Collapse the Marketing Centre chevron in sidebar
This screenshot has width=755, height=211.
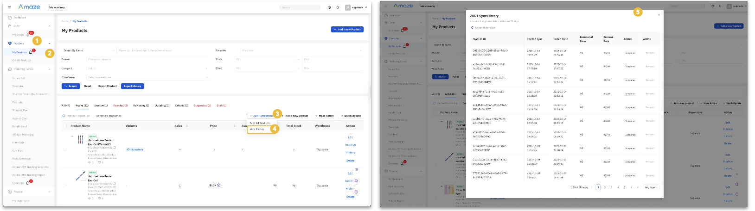[x=50, y=69]
